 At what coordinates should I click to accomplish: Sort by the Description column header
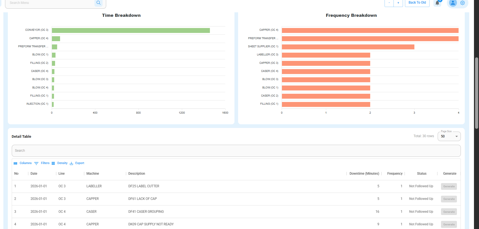coord(137,174)
